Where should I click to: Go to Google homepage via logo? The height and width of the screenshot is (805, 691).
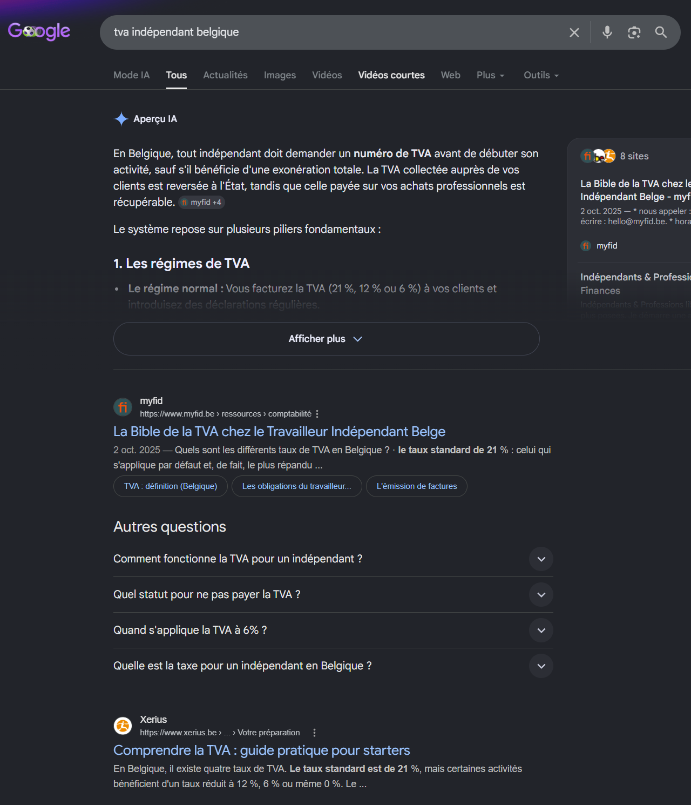tap(39, 31)
